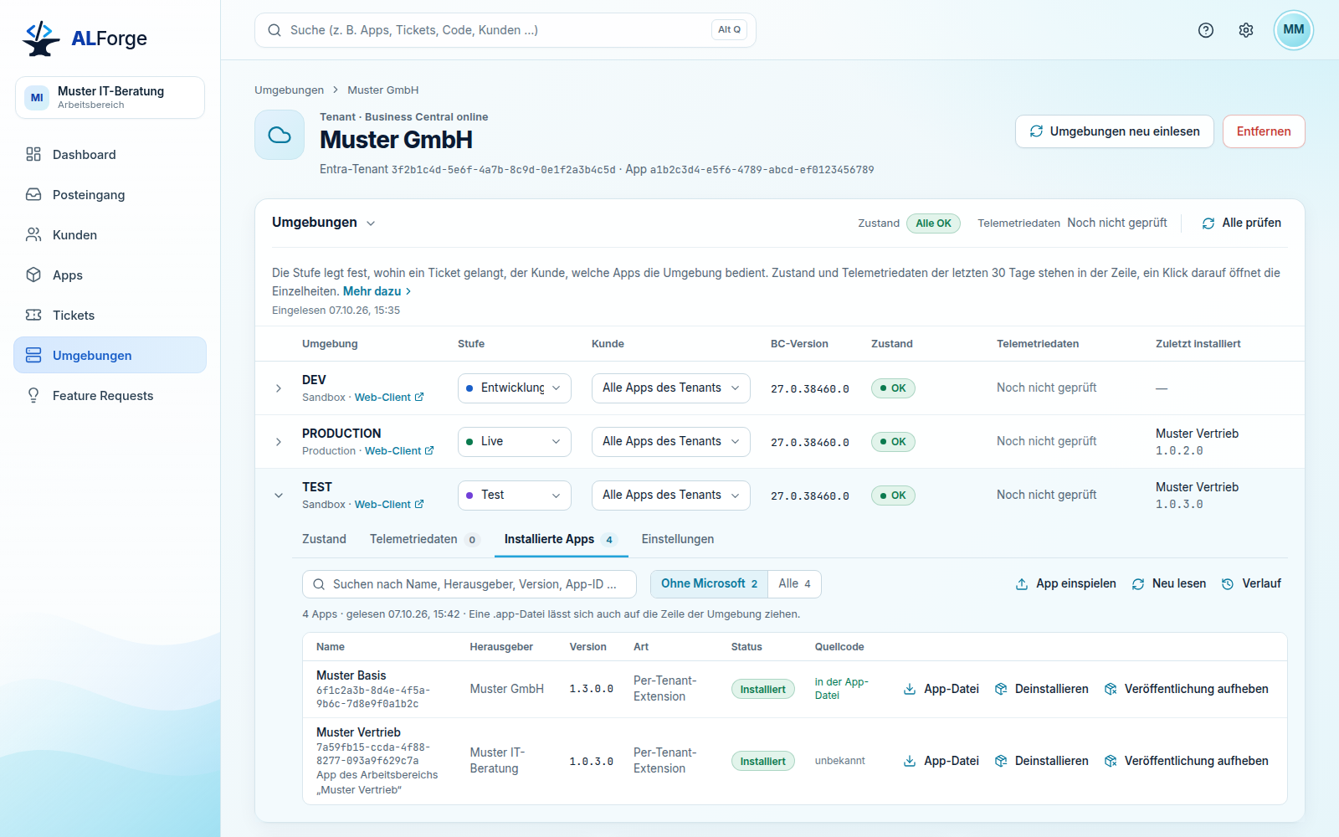Click the Dashboard grid icon in sidebar
Screen dimensions: 1339x837
(33, 154)
